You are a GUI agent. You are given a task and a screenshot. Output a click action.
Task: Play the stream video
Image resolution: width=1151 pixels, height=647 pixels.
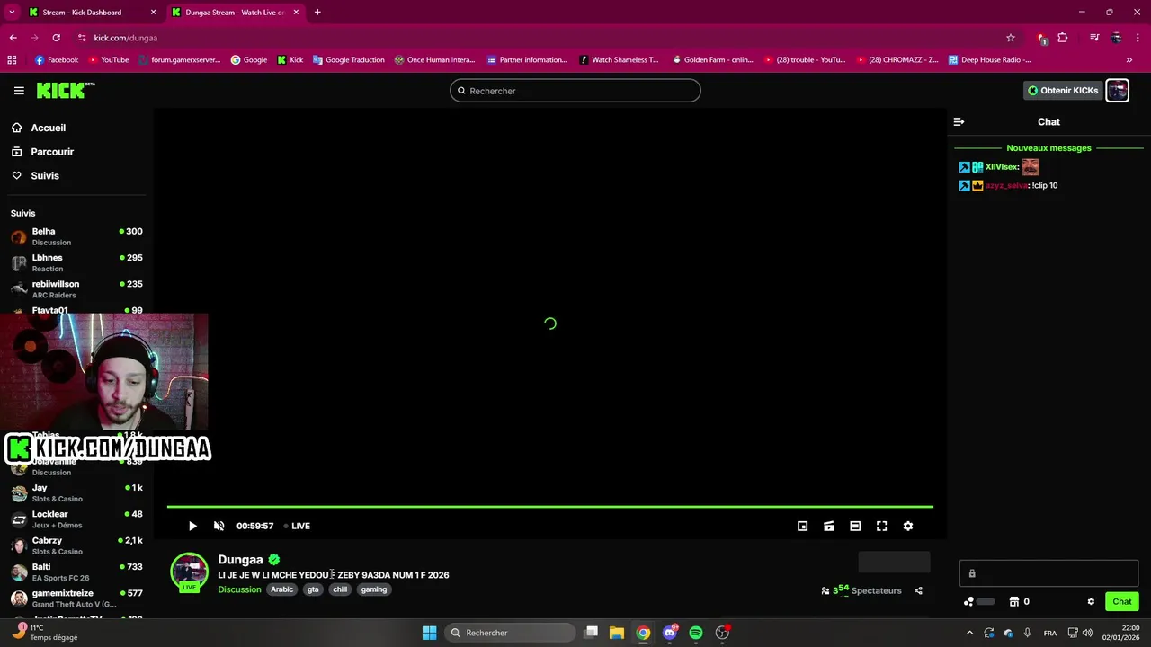click(x=192, y=527)
